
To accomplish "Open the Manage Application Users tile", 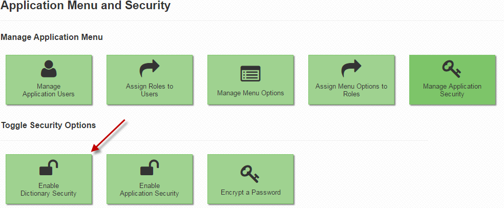I will [49, 80].
